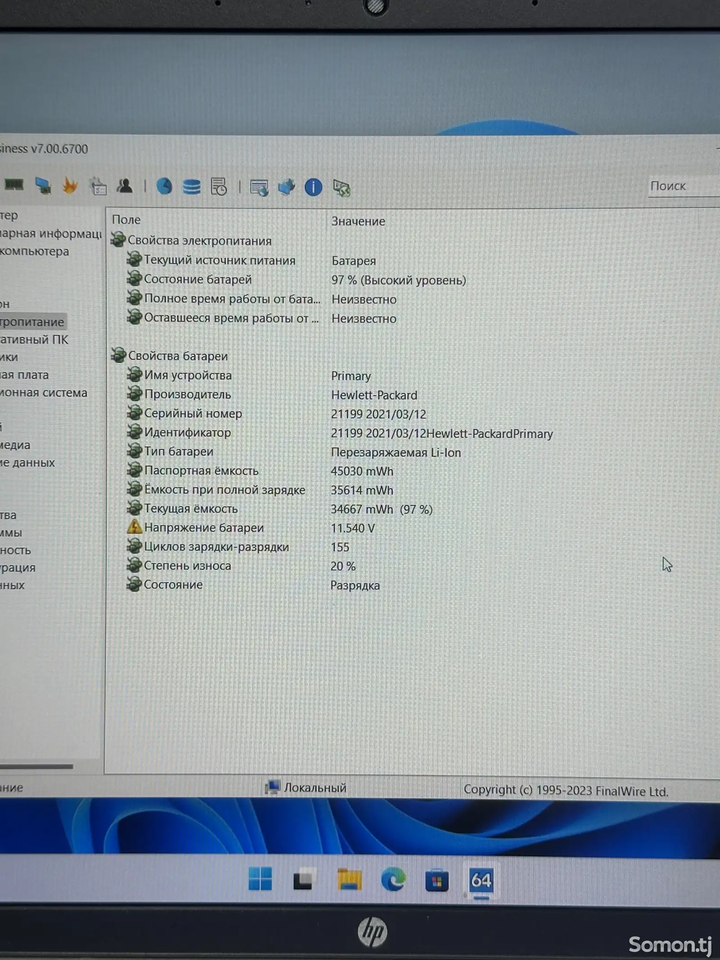Click the 45030 mWh value
Screen dimensions: 720x960
click(x=362, y=471)
